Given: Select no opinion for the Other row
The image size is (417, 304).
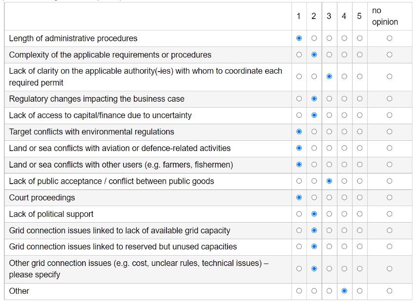Looking at the screenshot, I should coord(389,291).
